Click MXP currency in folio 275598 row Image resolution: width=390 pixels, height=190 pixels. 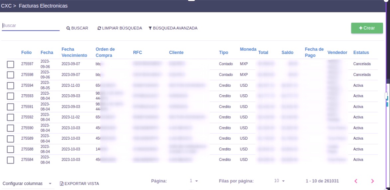[244, 74]
